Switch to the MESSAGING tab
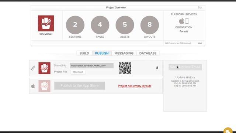 [124, 53]
